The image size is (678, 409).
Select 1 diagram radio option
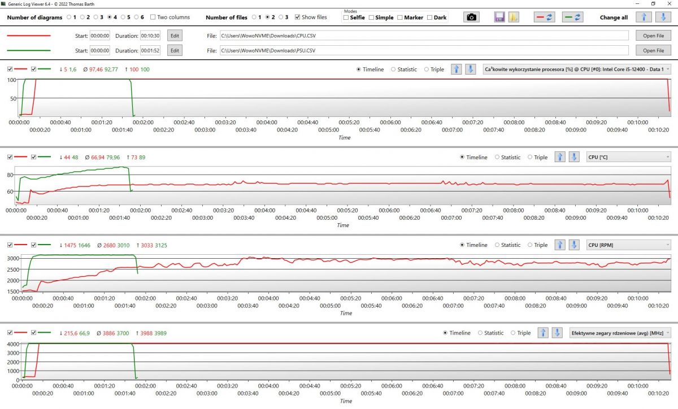pos(69,17)
